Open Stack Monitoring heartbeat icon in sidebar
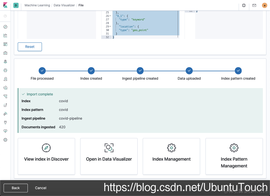The height and width of the screenshot is (196, 270). (x=5, y=131)
